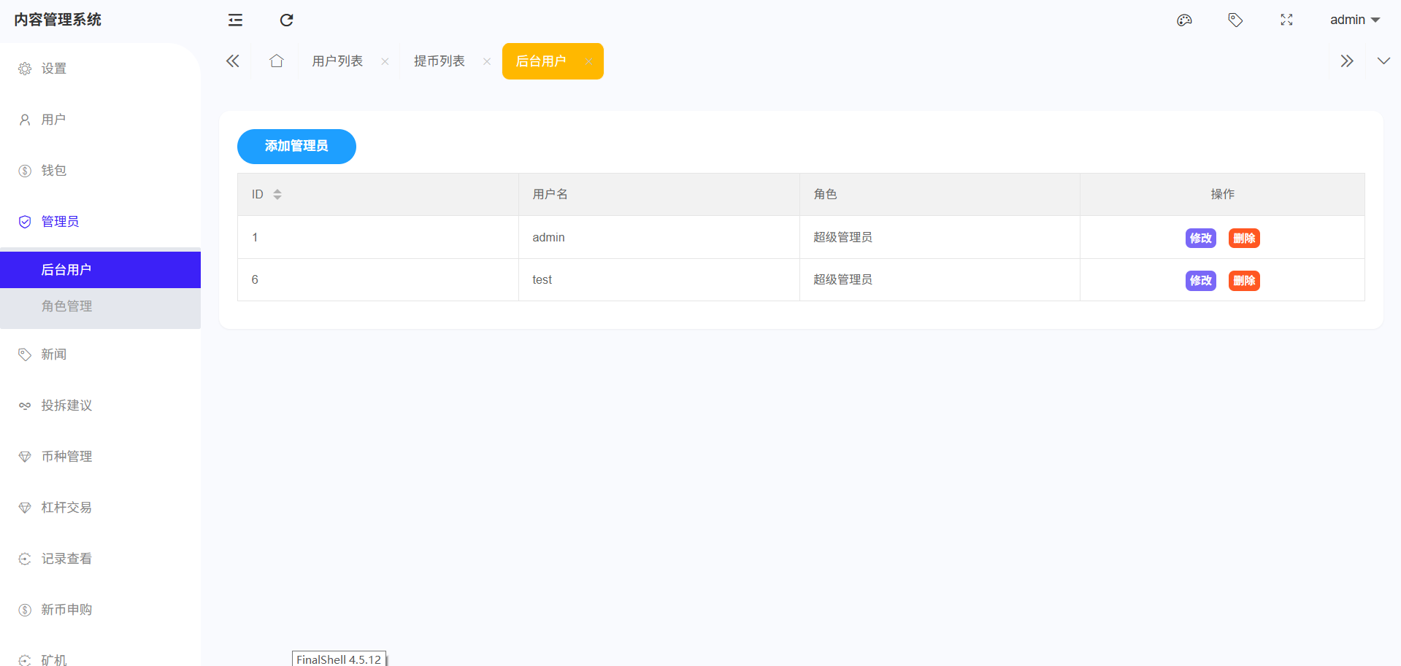This screenshot has height=666, width=1401.
Task: Switch to the 用户列表 tab
Action: click(x=337, y=61)
